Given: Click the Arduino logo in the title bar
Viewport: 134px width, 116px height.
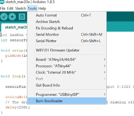Looking at the screenshot, I should coord(2,2).
